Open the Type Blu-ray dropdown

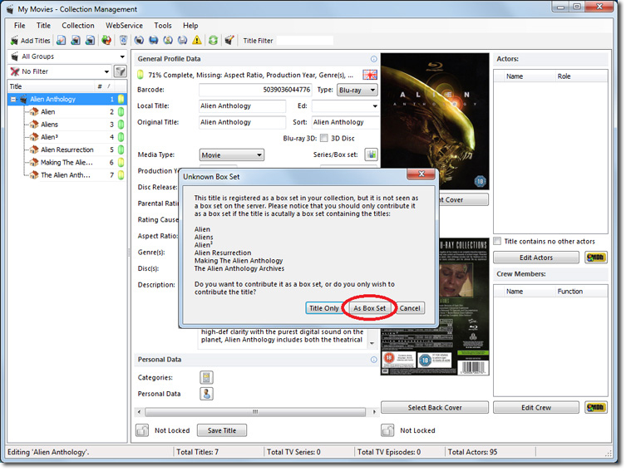point(357,90)
